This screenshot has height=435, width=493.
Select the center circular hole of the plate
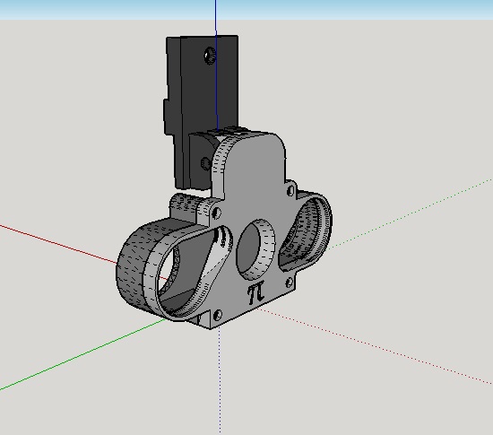point(255,250)
